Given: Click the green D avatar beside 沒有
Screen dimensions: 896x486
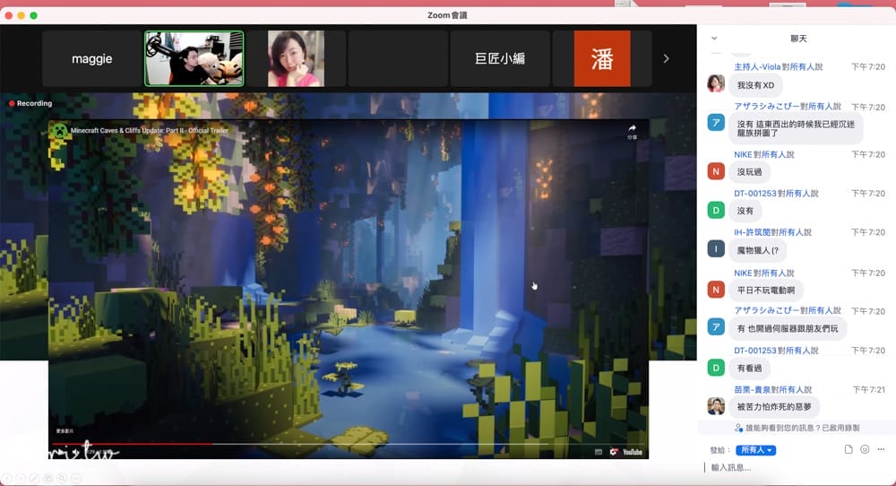Looking at the screenshot, I should click(x=716, y=210).
